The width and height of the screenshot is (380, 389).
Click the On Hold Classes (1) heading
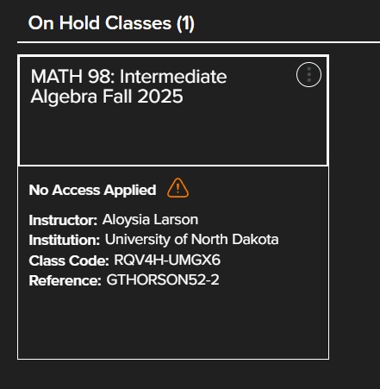pos(111,23)
